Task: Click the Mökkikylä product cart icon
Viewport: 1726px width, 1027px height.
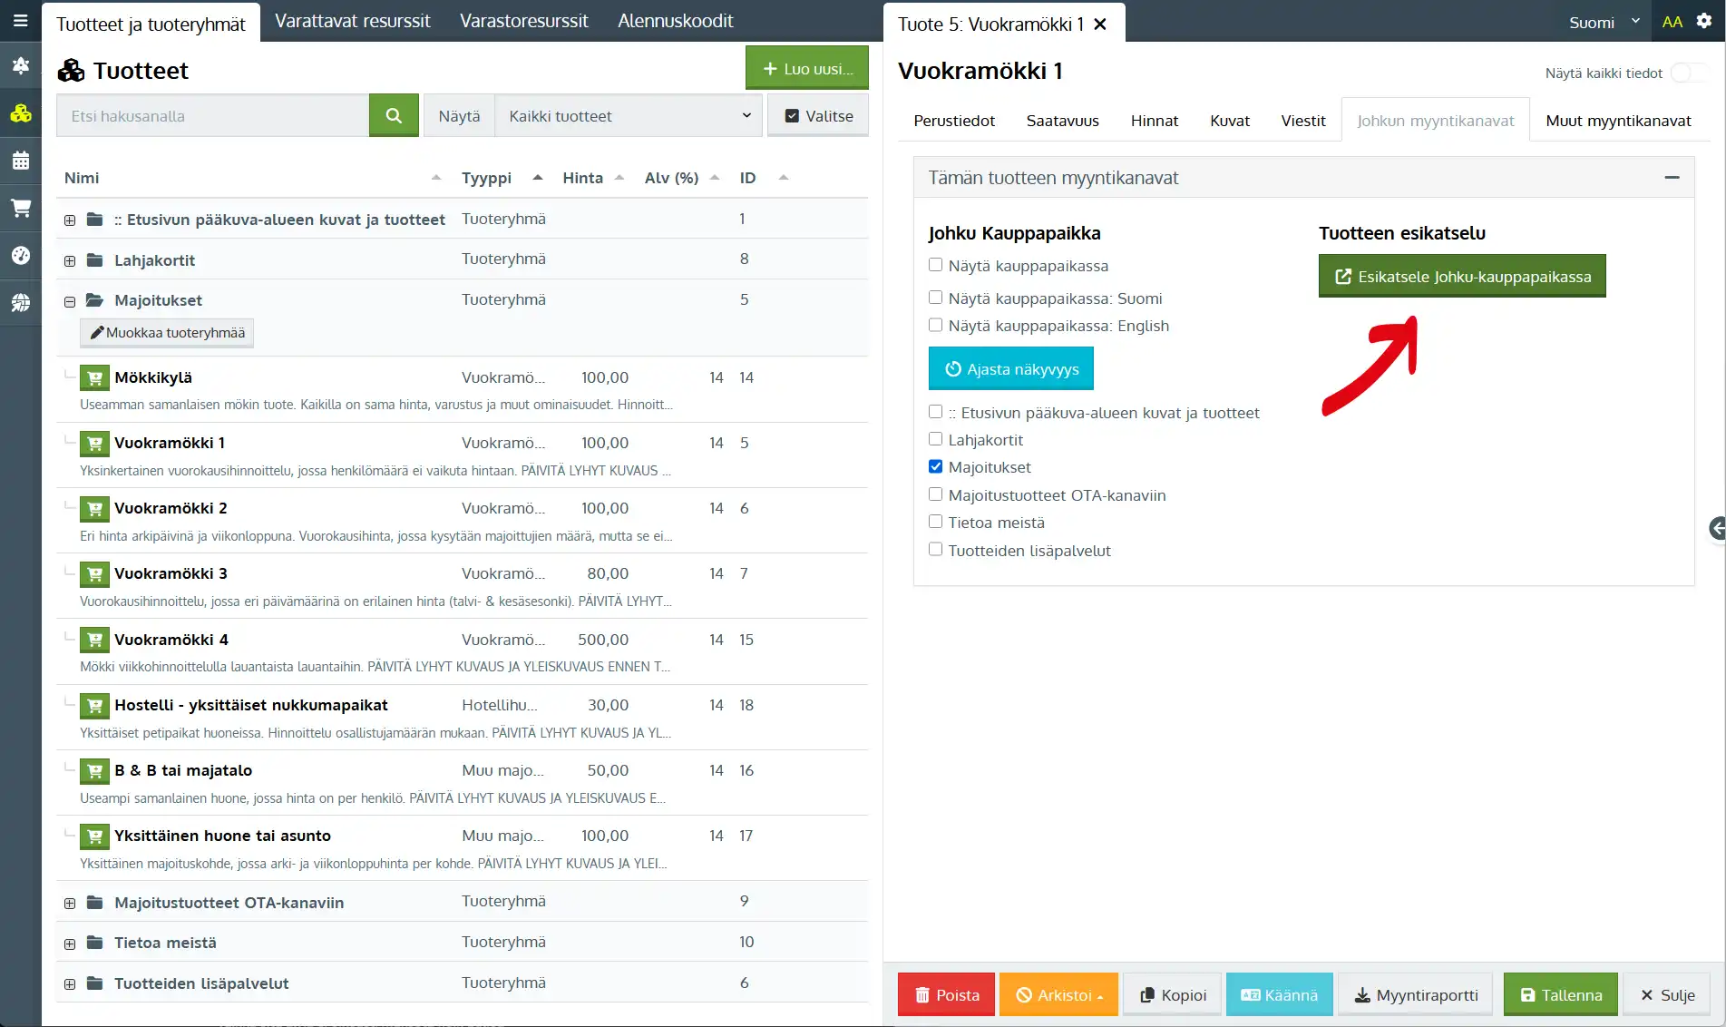Action: click(94, 378)
